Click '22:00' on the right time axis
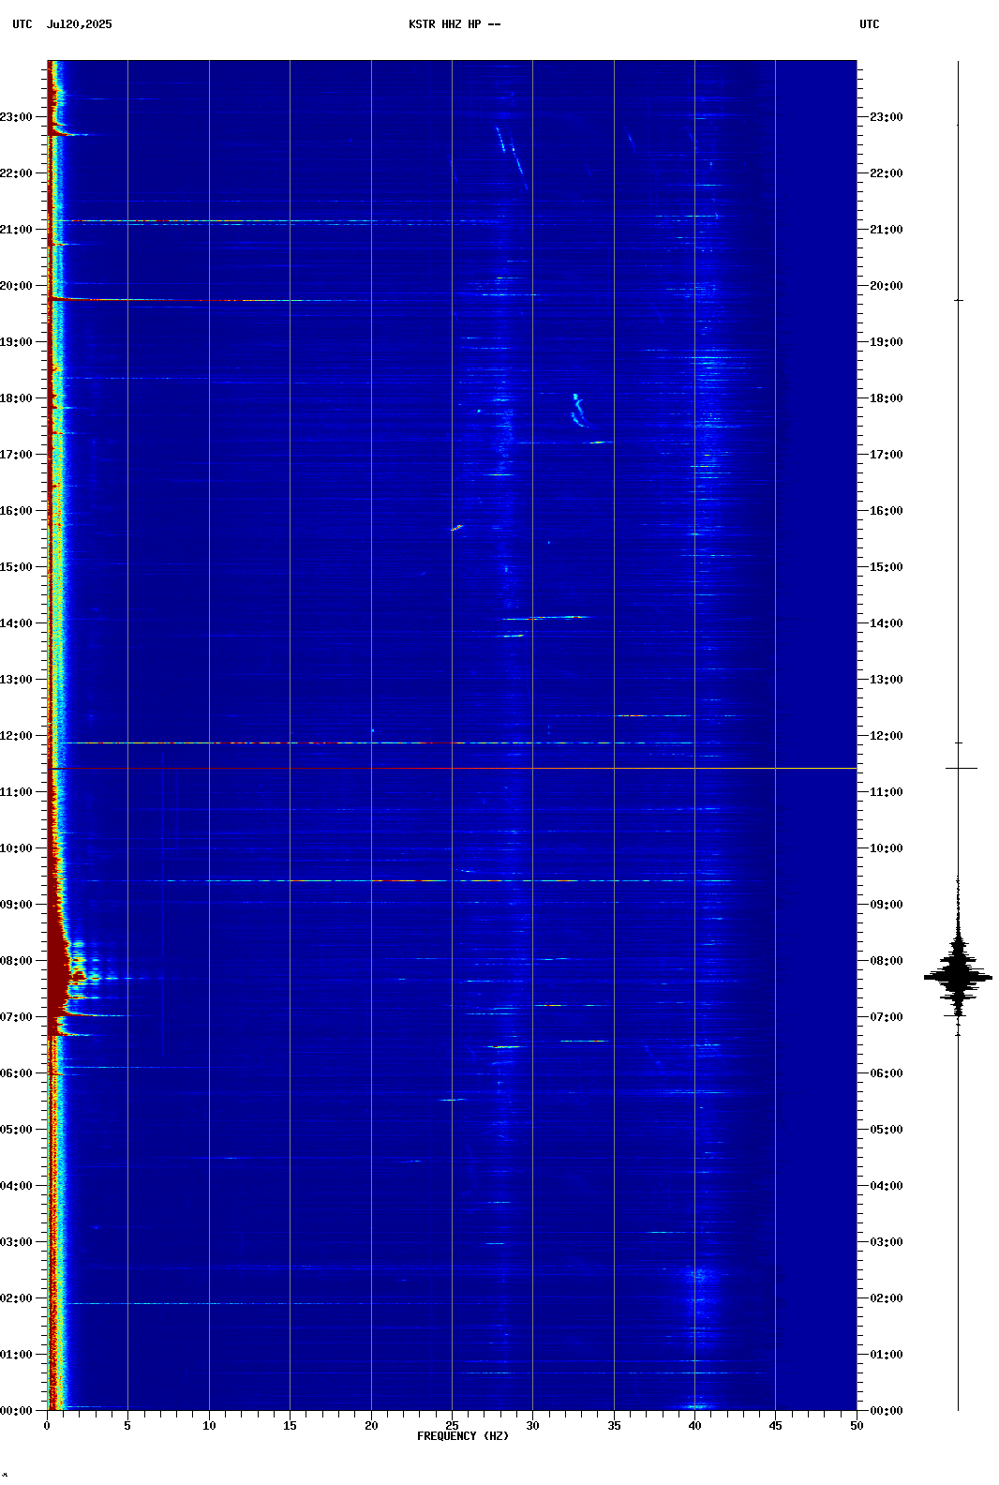 (x=887, y=173)
